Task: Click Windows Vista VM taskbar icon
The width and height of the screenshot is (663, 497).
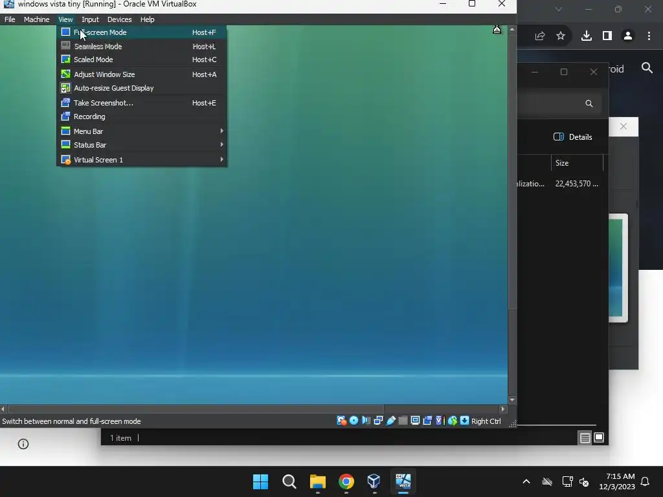Action: [x=403, y=481]
